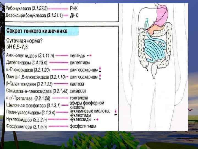Click the substrate word "нуклеозиды"
Viewport: 198px width, 149px height.
(80, 119)
